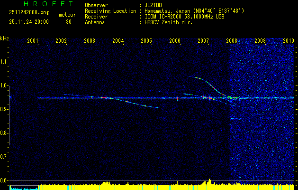Screen dimensions: 298x190
Task: Click the kHz axis unit label
Action: pos(4,38)
